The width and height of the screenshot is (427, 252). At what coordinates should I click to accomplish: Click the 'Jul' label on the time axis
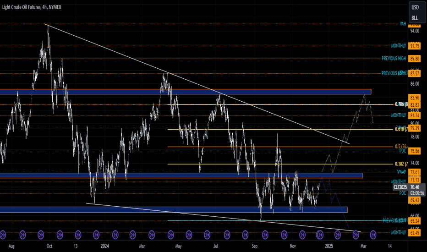tap(216, 247)
